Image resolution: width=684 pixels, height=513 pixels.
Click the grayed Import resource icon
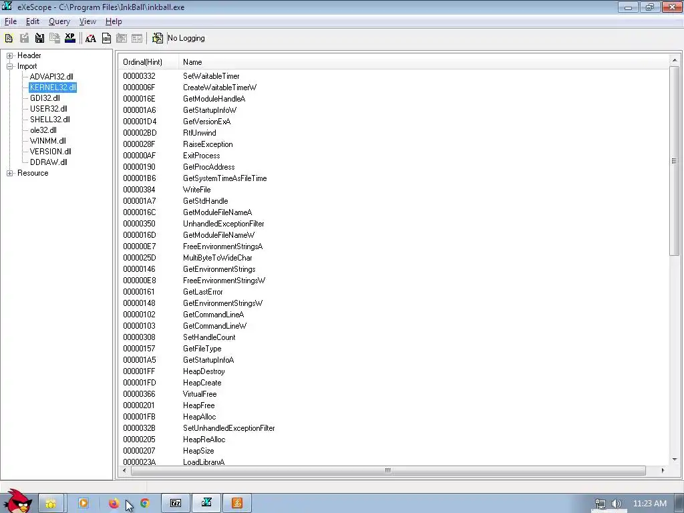(55, 38)
